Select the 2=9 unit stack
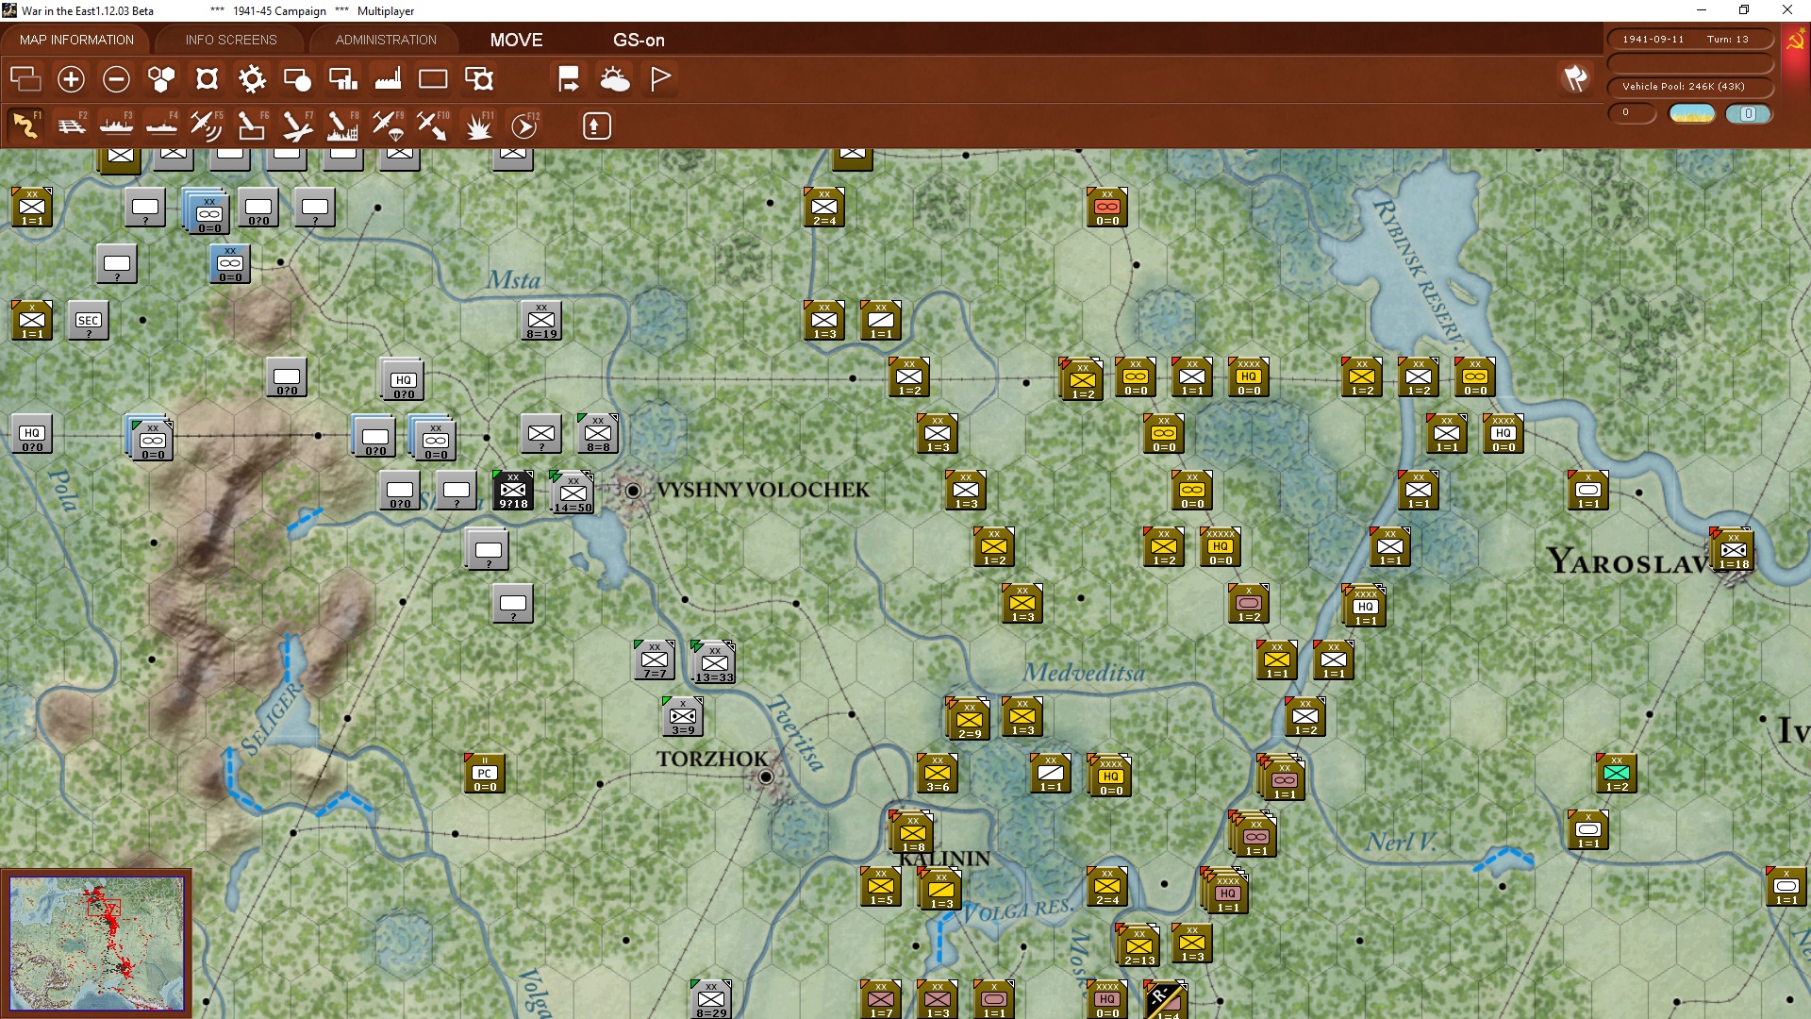This screenshot has height=1019, width=1811. (x=968, y=719)
